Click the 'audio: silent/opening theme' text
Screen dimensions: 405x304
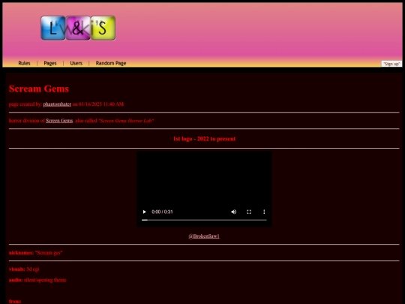[x=37, y=280]
